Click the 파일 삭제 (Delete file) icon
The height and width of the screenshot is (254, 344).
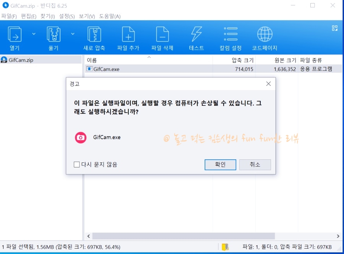coord(162,34)
